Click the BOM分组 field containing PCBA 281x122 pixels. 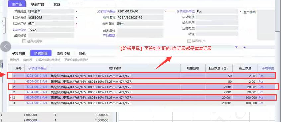click(x=51, y=30)
